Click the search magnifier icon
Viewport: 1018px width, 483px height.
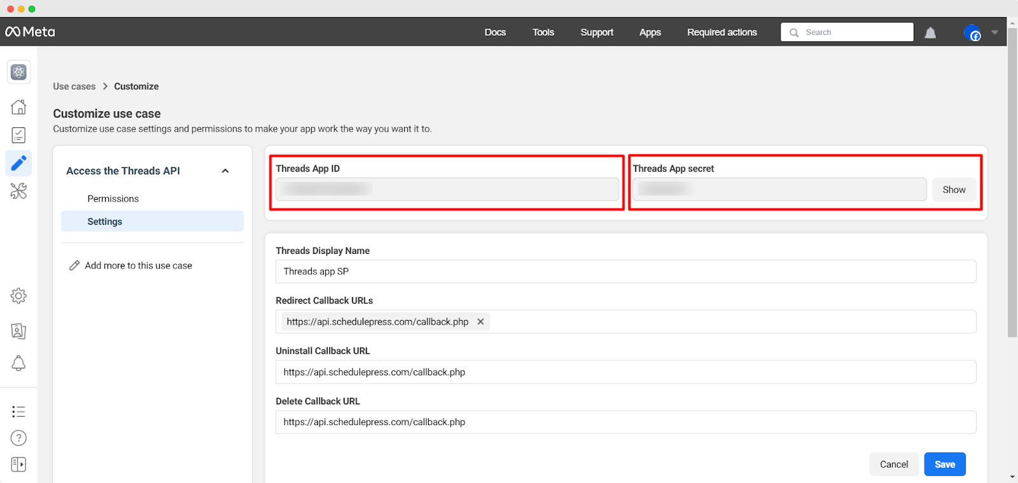tap(794, 32)
